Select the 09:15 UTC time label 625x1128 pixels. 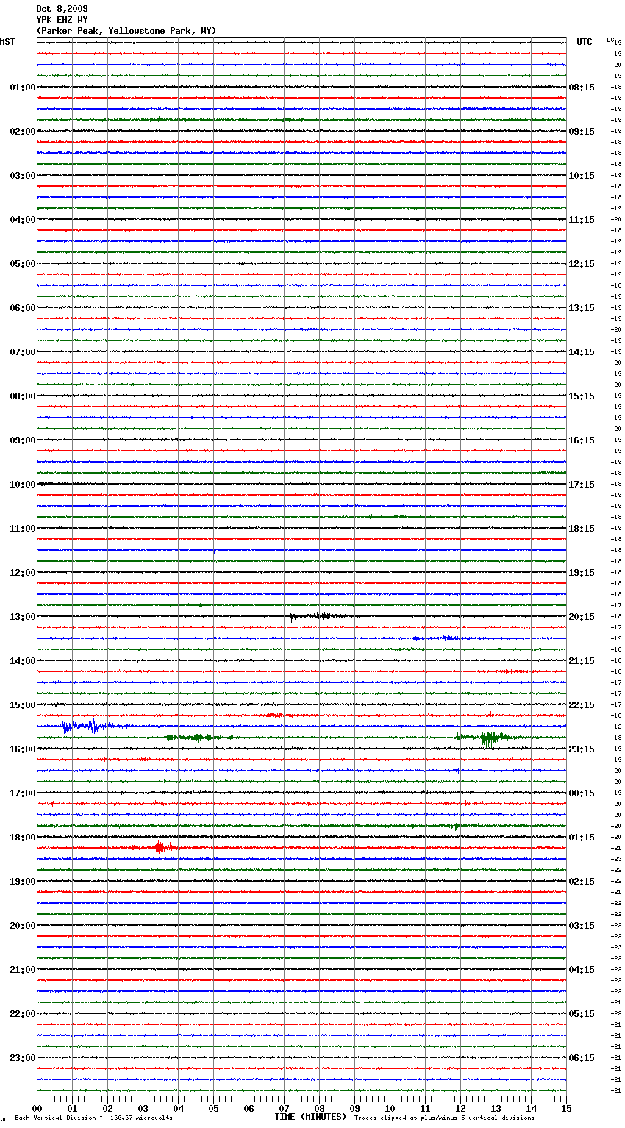click(x=582, y=132)
